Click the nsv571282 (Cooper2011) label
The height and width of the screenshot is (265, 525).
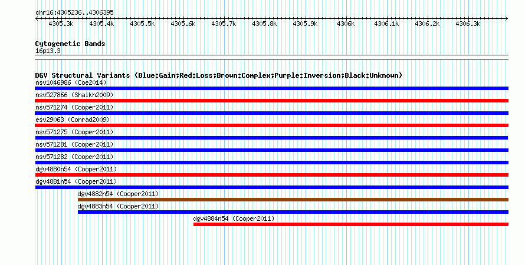pos(74,157)
